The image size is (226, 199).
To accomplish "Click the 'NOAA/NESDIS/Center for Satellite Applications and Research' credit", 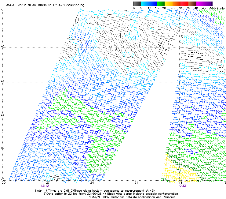I will 132,197.
